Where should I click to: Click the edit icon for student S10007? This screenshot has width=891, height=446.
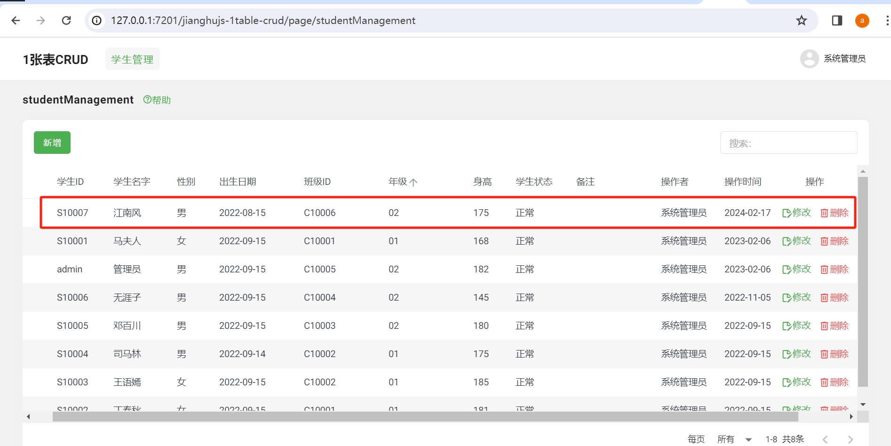(x=796, y=213)
